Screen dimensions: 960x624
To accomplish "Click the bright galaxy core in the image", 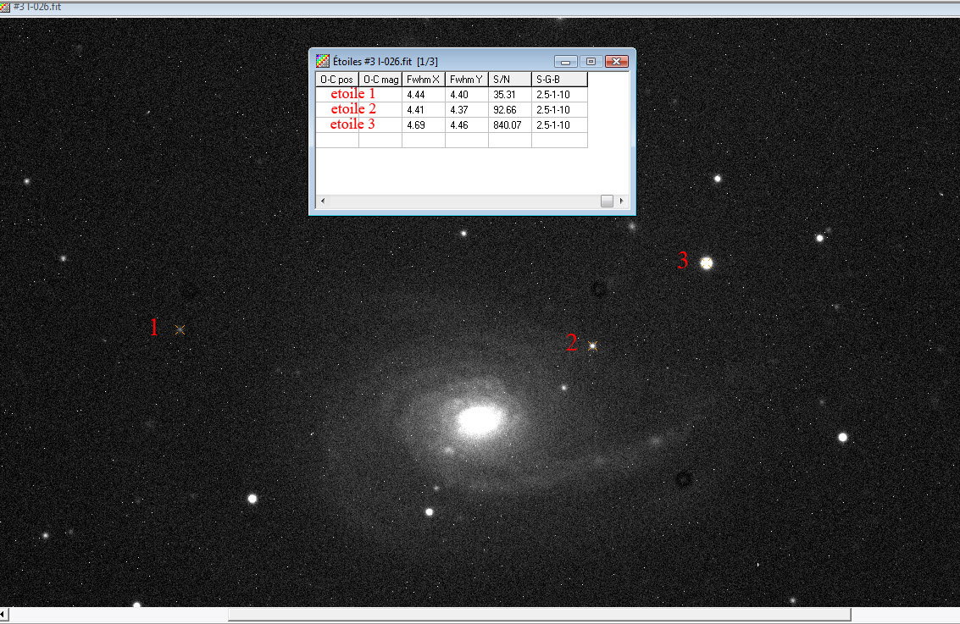I will pyautogui.click(x=480, y=421).
